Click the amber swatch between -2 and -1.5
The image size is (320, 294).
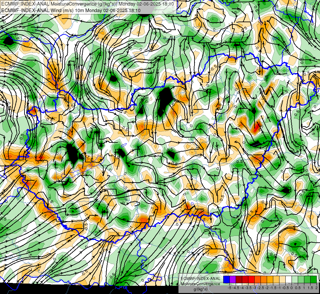[270, 279]
